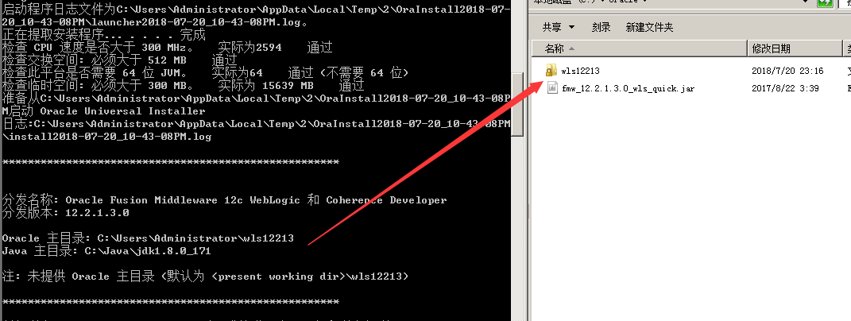The image size is (851, 321).
Task: Click the 分发版本: 12.2.1.3.0 console line
Action: (66, 212)
